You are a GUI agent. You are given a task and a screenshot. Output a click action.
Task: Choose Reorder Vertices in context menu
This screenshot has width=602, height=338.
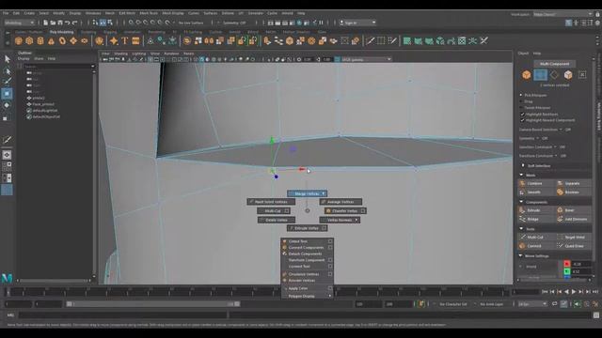click(x=302, y=281)
